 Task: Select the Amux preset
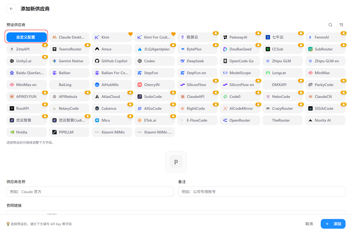(112, 49)
